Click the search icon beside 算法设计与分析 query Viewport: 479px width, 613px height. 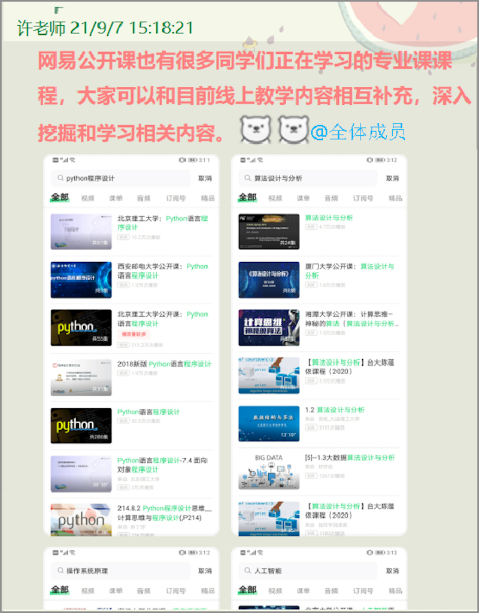click(x=248, y=178)
